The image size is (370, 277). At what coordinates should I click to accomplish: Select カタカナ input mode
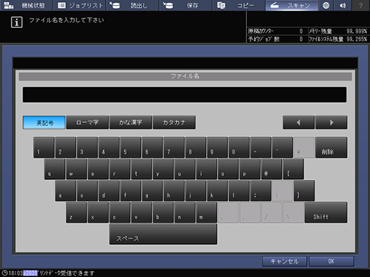point(174,123)
